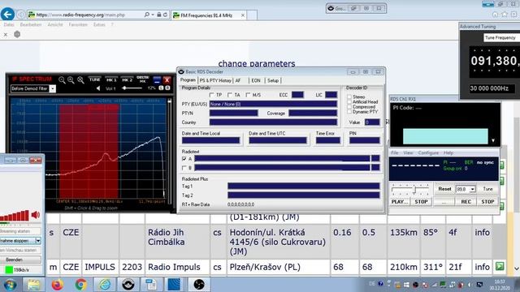Click the Tune button in RDS tuner
520x292 pixels.
coord(487,189)
